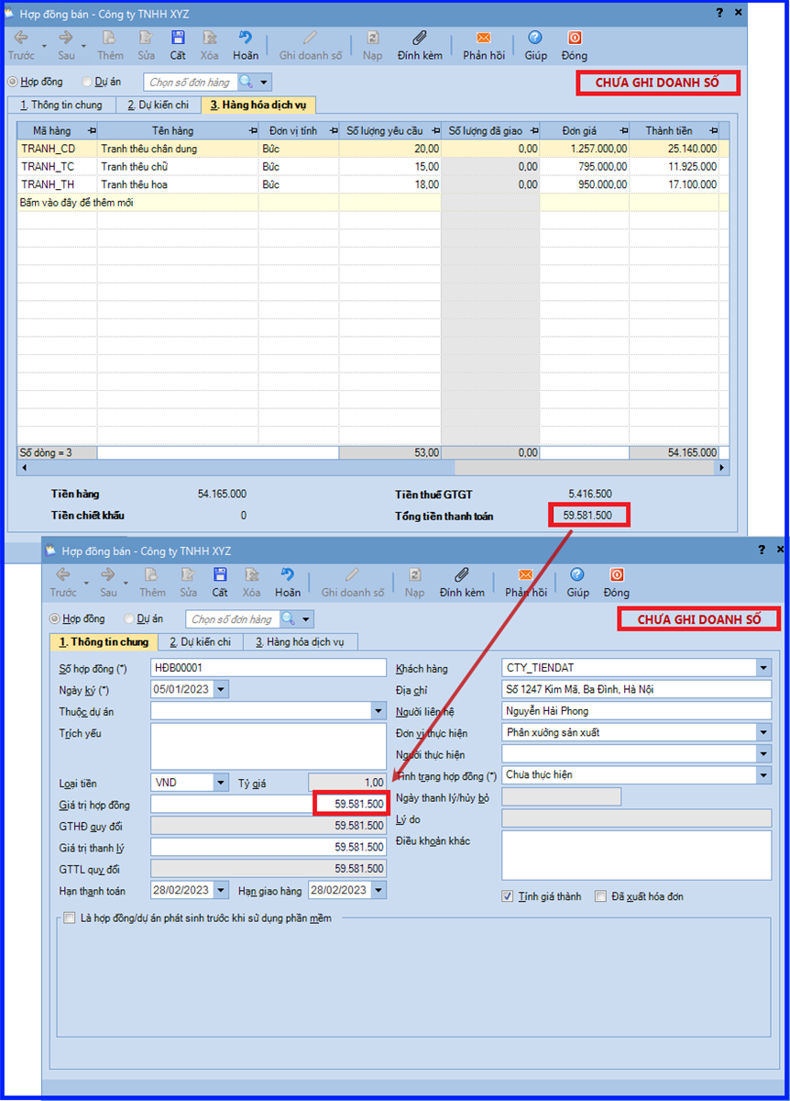
Task: Select Tranh thêu hoa cell
Action: (x=178, y=184)
